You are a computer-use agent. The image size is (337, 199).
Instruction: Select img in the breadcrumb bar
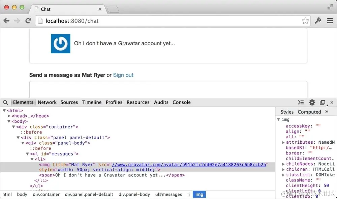(x=199, y=194)
